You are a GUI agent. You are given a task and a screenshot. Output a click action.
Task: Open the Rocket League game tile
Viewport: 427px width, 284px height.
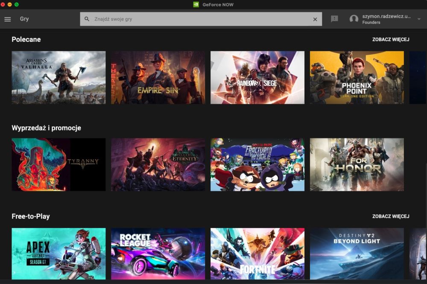pos(158,254)
